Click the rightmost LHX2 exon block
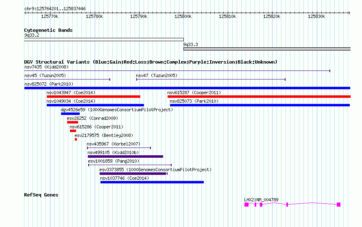The image size is (362, 227). pos(339,205)
